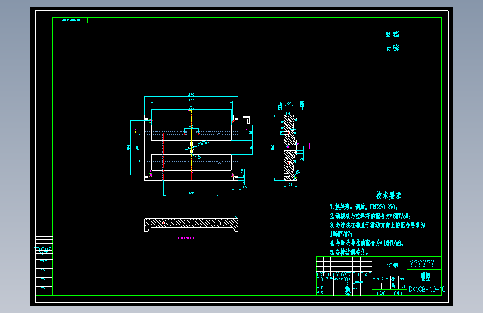Click the surface roughness symbol right of plan view
483x313 pixels.
click(246, 120)
